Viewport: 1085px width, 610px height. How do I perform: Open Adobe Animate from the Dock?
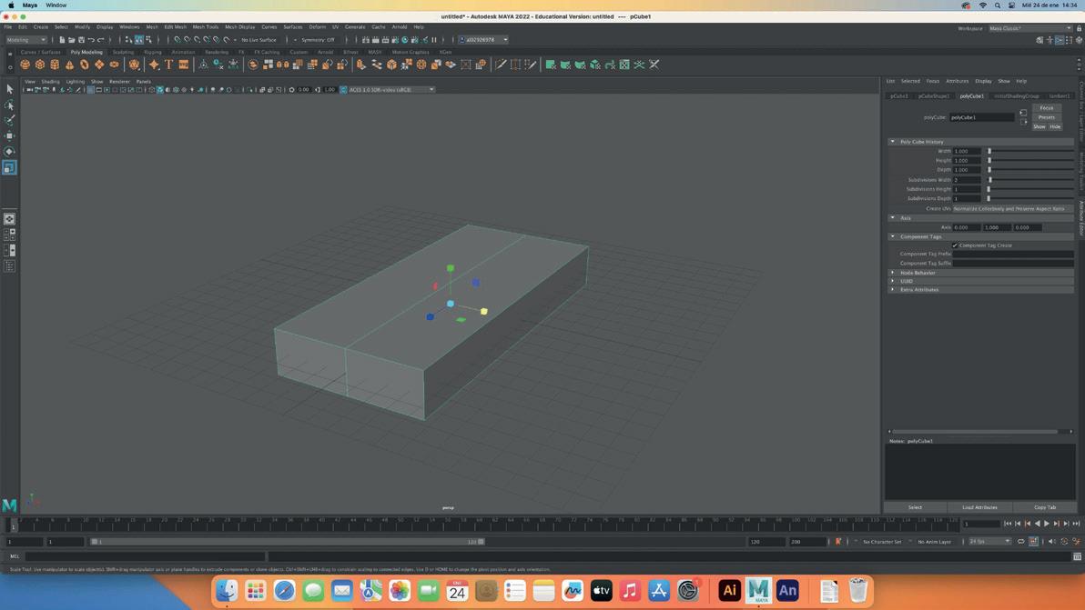coord(787,590)
